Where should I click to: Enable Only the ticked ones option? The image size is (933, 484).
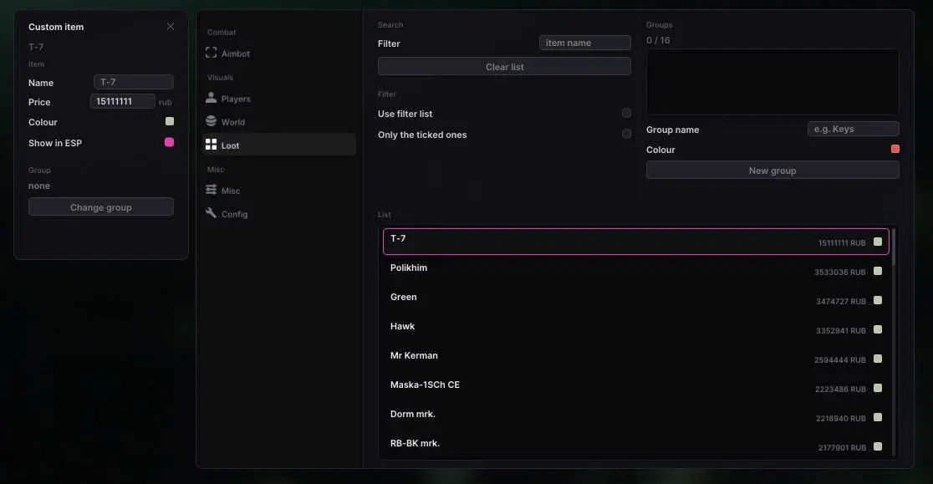[626, 134]
